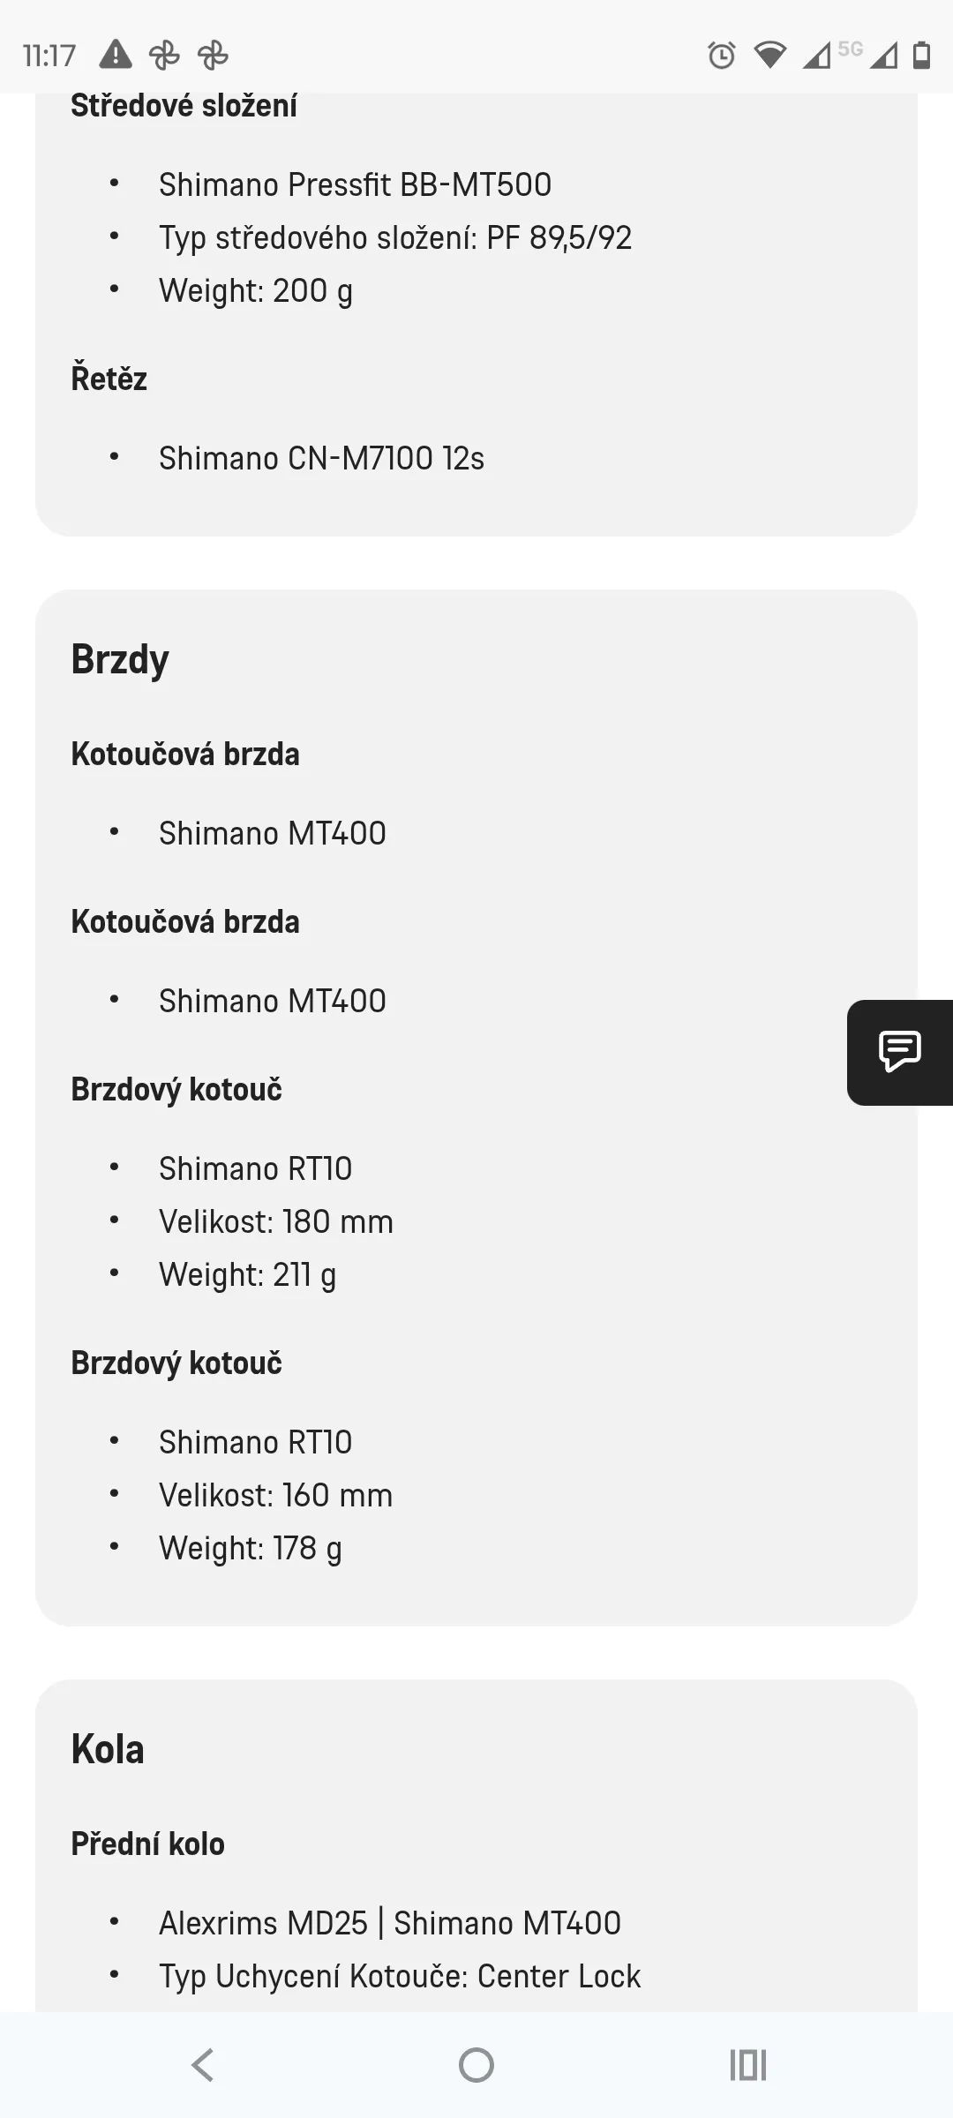This screenshot has width=953, height=2118.
Task: Tap the battery status icon
Action: pos(921,56)
